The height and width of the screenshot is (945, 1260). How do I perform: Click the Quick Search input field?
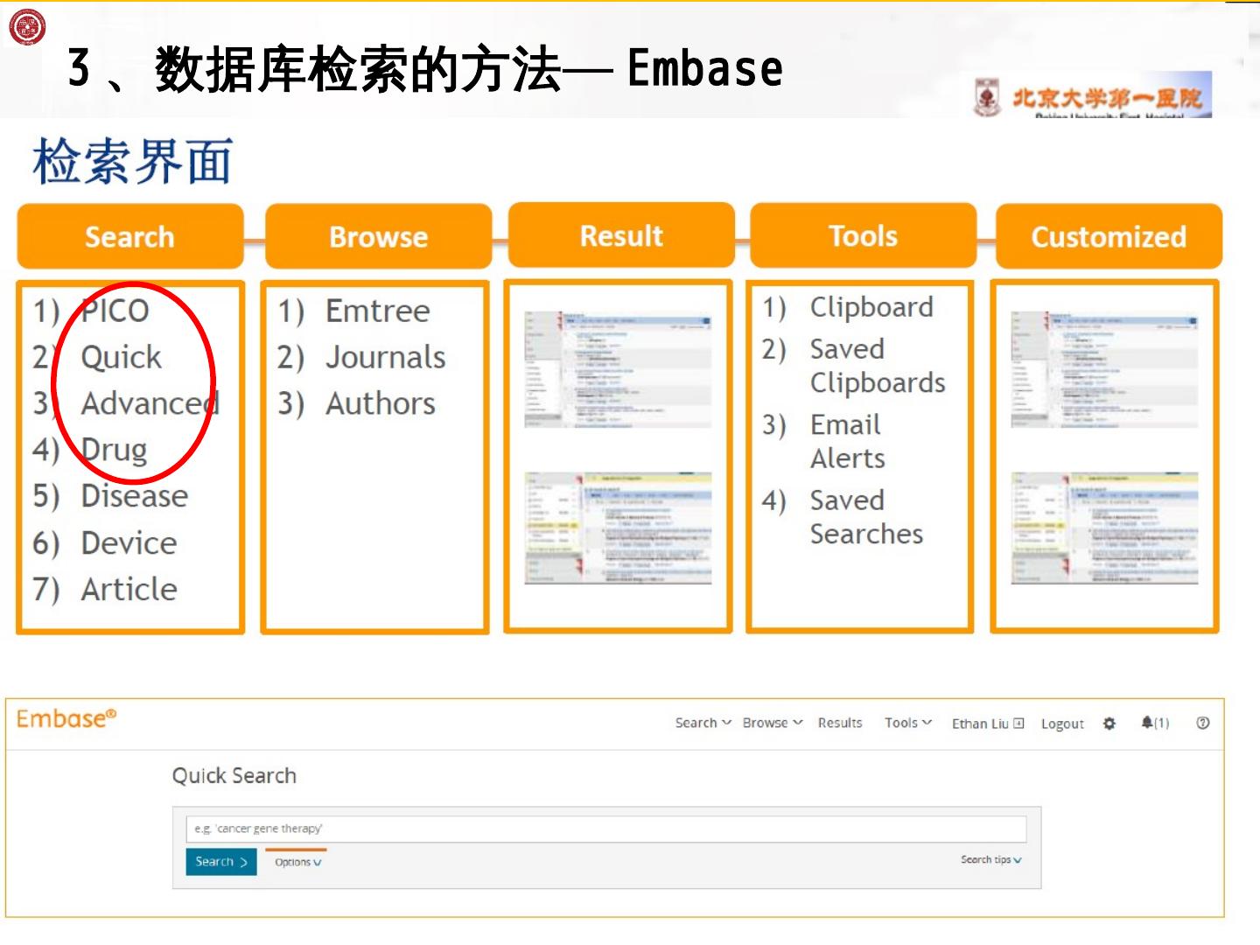(x=605, y=829)
